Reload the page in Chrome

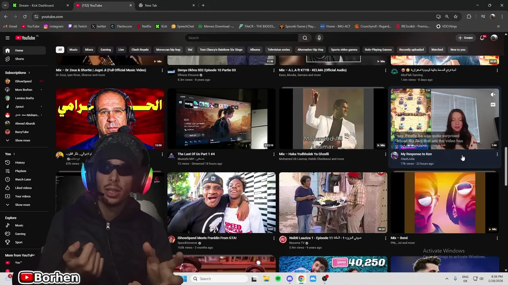pyautogui.click(x=25, y=17)
